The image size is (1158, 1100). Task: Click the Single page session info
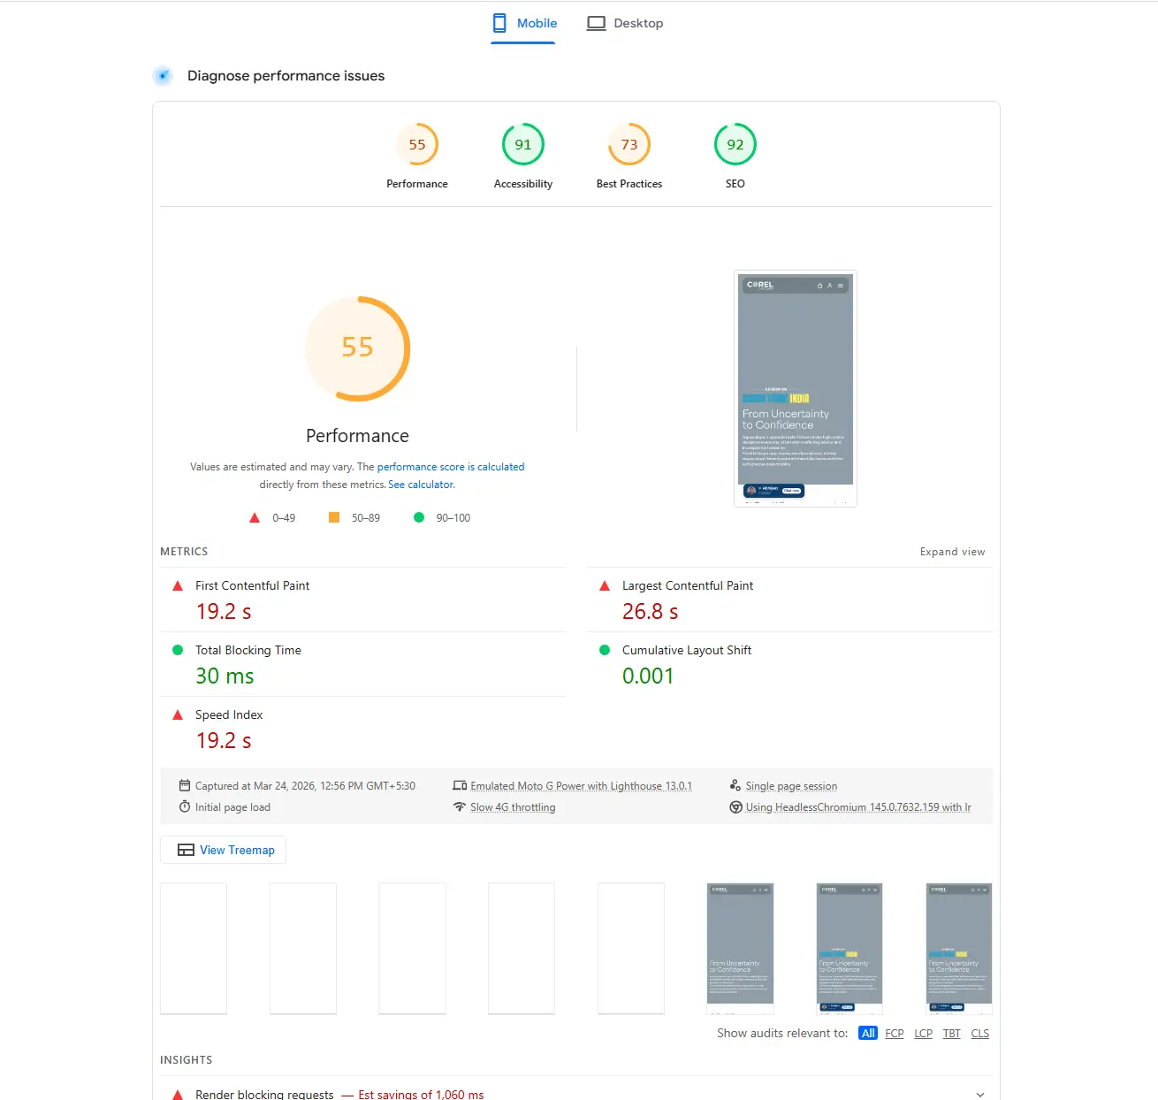[790, 786]
